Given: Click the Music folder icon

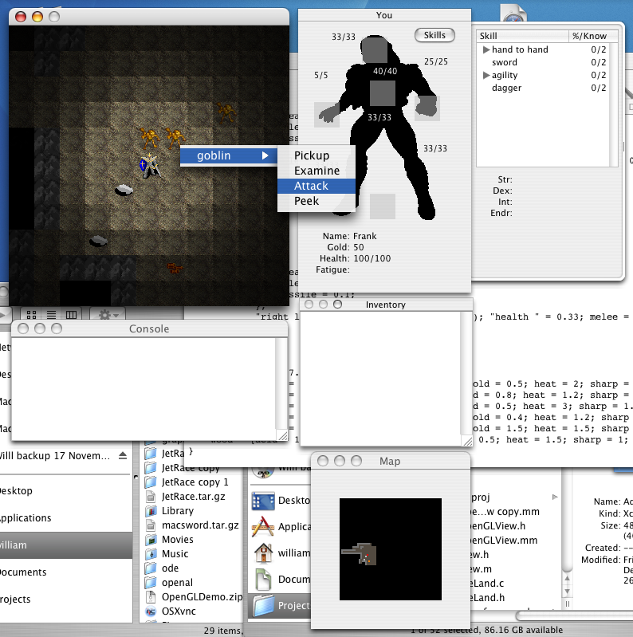Looking at the screenshot, I should (151, 553).
